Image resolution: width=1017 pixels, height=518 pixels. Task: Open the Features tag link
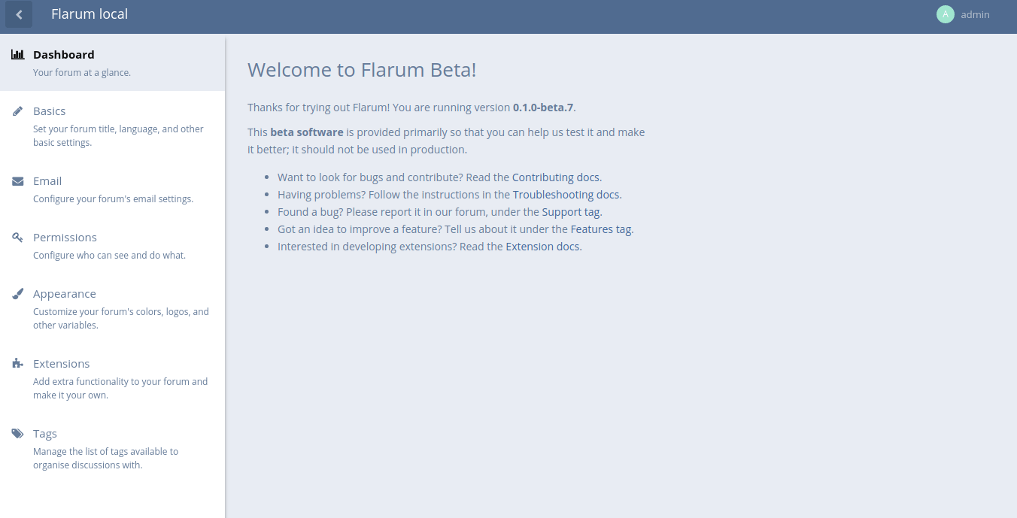pos(602,229)
